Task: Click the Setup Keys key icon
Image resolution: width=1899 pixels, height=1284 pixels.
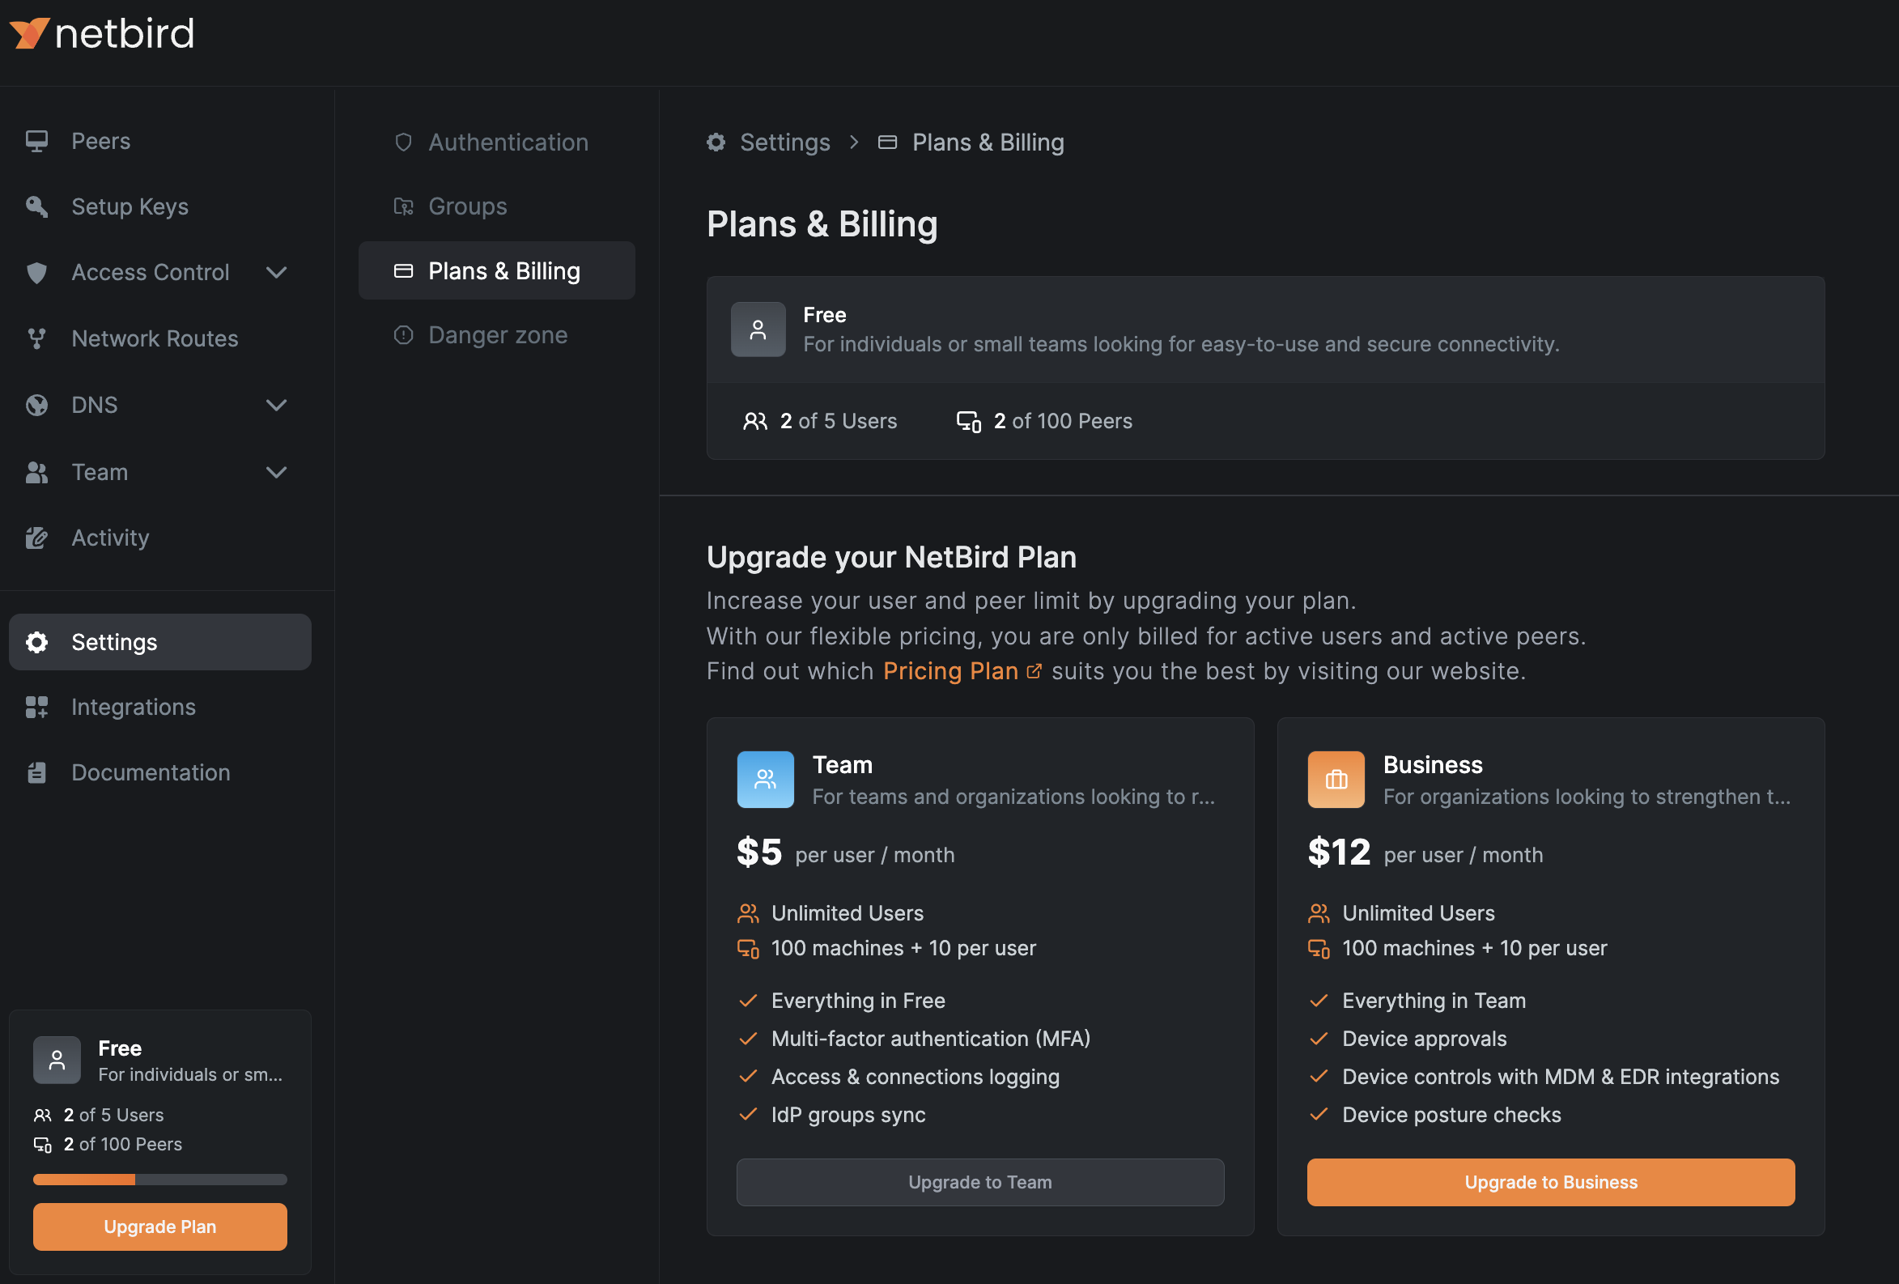Action: coord(36,206)
